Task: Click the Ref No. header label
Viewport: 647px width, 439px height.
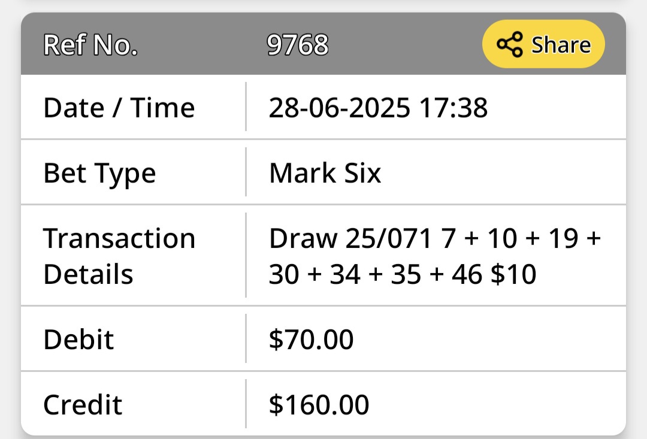Action: [90, 44]
